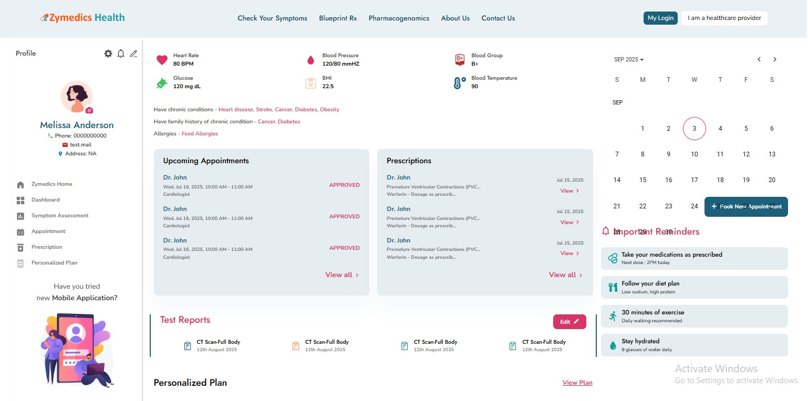Viewport: 808px width, 401px height.
Task: Select the Appointment calendar icon in sidebar
Action: point(21,231)
